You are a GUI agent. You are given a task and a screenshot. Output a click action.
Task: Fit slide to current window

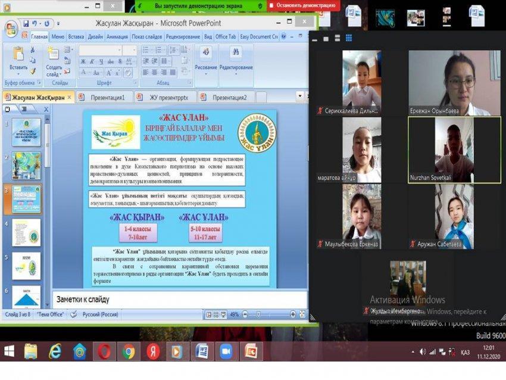pyautogui.click(x=302, y=314)
